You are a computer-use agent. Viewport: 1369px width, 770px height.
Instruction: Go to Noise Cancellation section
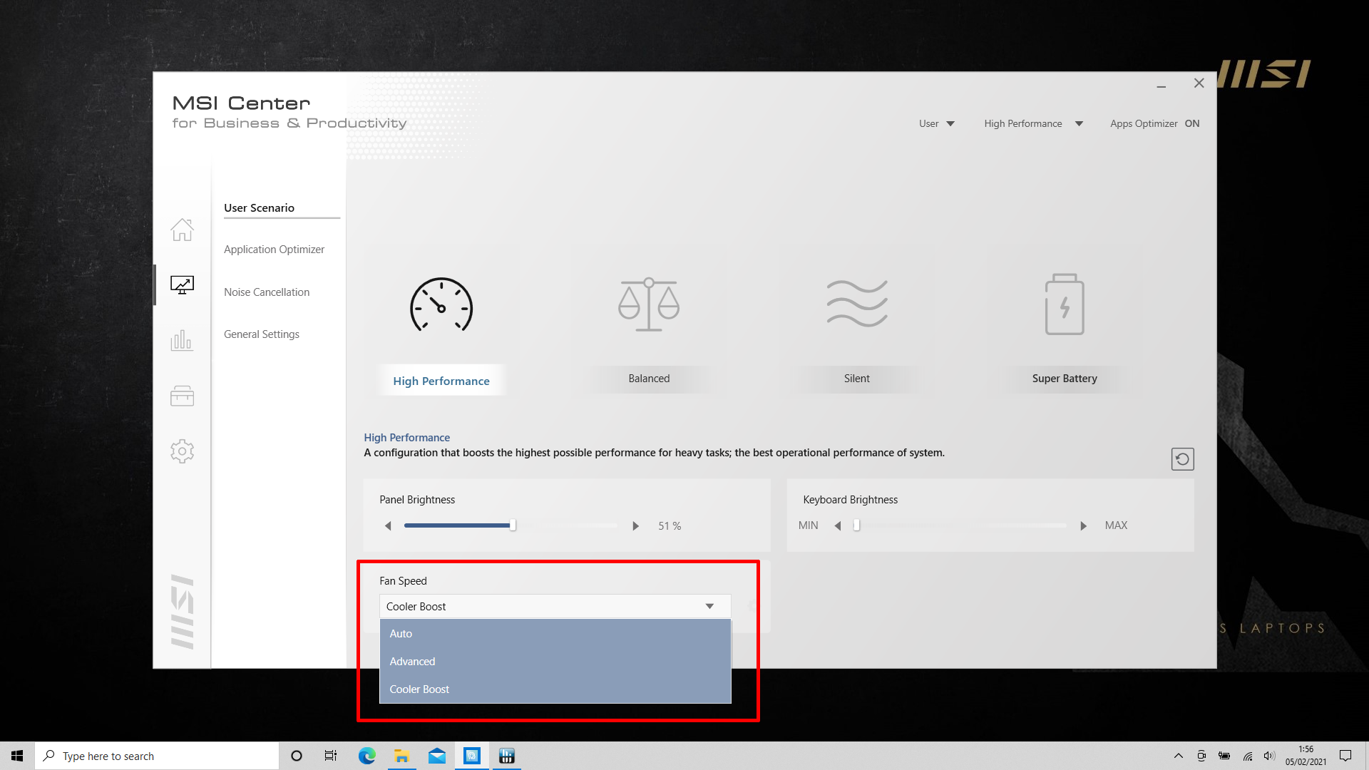[267, 292]
